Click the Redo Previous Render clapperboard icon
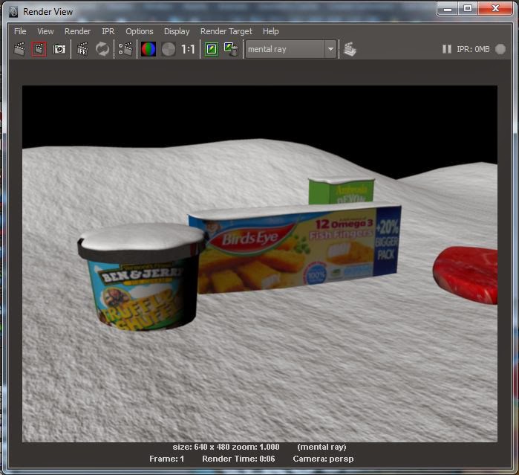519x475 pixels. point(20,49)
